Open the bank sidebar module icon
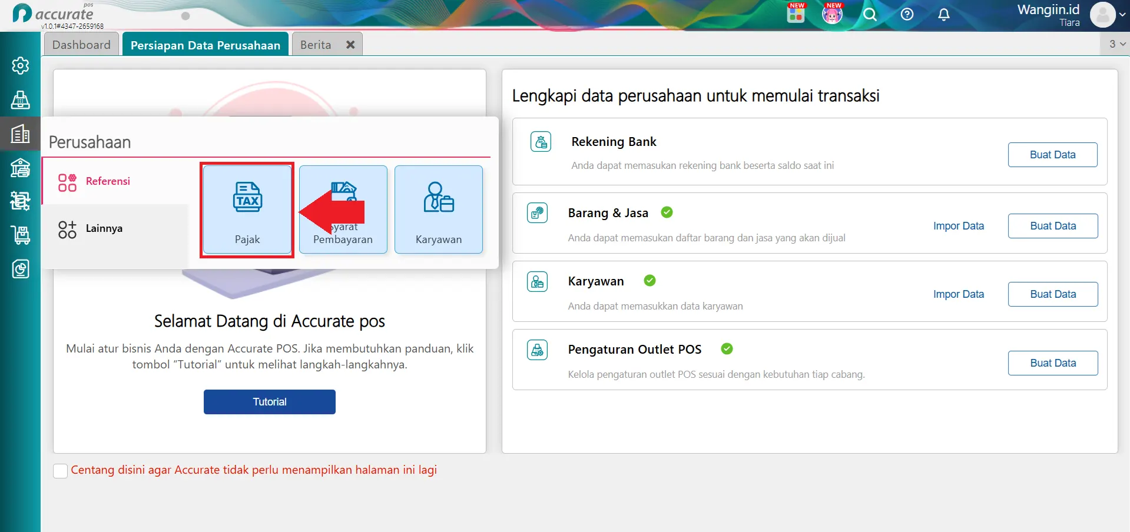Viewport: 1130px width, 532px height. (21, 168)
